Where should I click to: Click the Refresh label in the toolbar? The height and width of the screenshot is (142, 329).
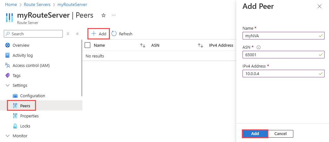coord(125,34)
